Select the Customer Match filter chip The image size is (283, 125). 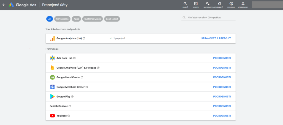93,19
